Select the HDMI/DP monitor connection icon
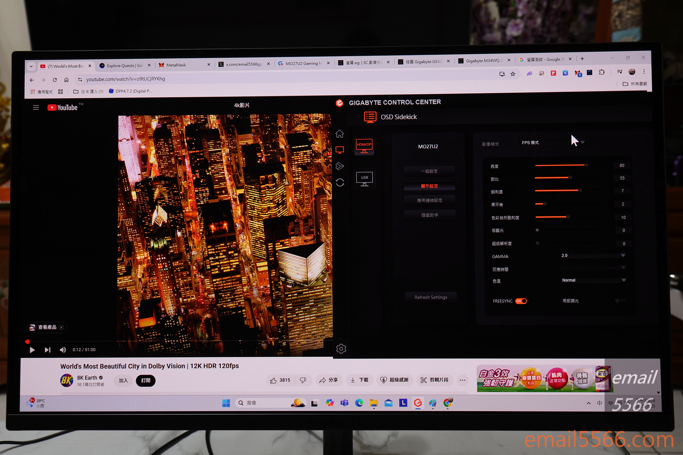683x455 pixels. 364,146
